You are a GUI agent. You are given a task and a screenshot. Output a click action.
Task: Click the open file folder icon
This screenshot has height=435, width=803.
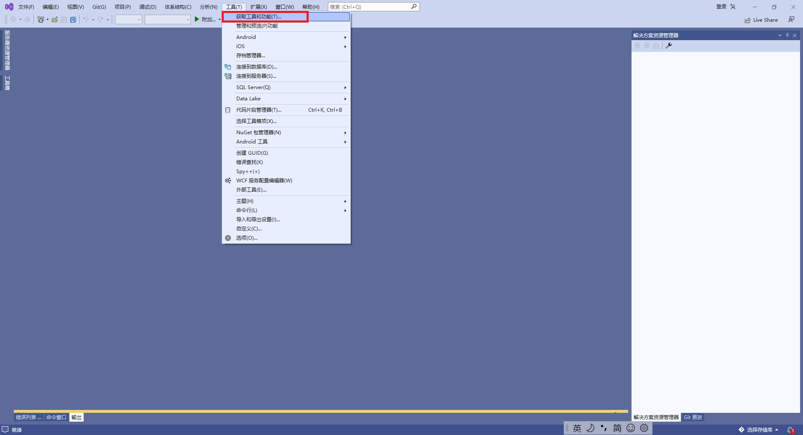55,20
